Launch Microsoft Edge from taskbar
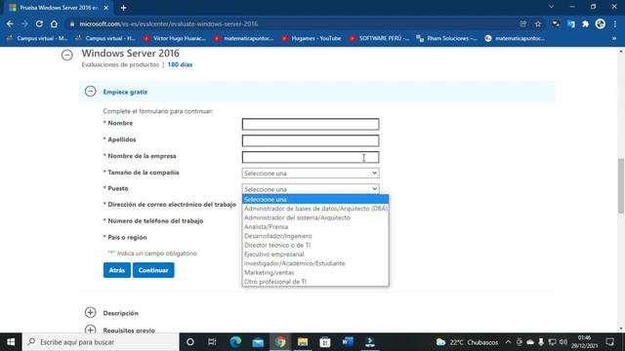Screen dimensions: 625x351 pos(235,342)
